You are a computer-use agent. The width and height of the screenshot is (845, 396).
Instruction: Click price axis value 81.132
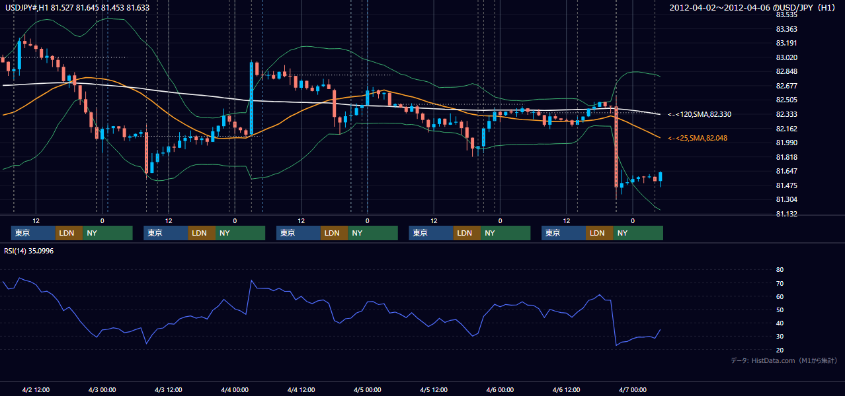[786, 214]
